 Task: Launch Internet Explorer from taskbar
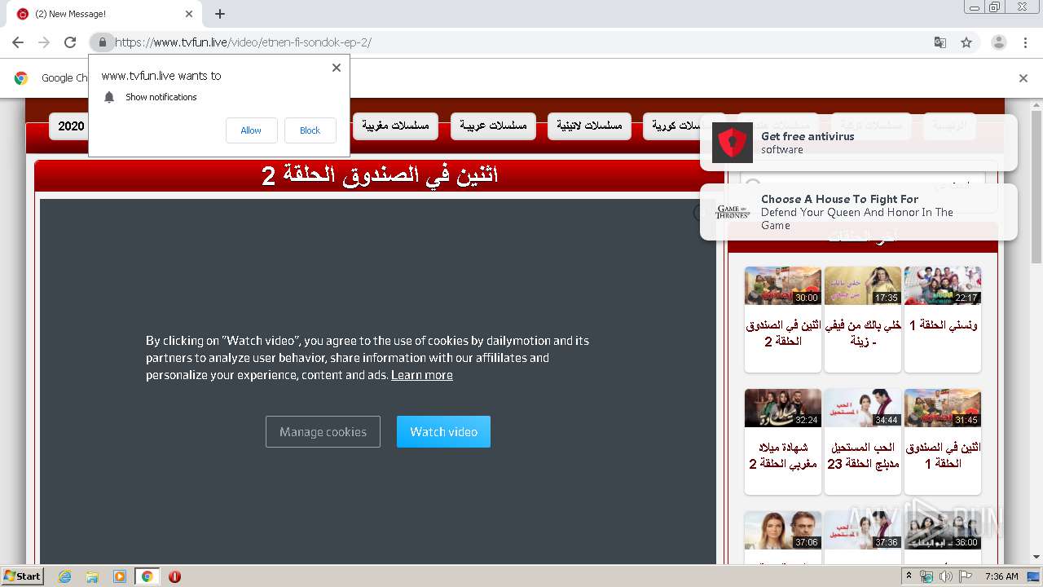point(65,576)
